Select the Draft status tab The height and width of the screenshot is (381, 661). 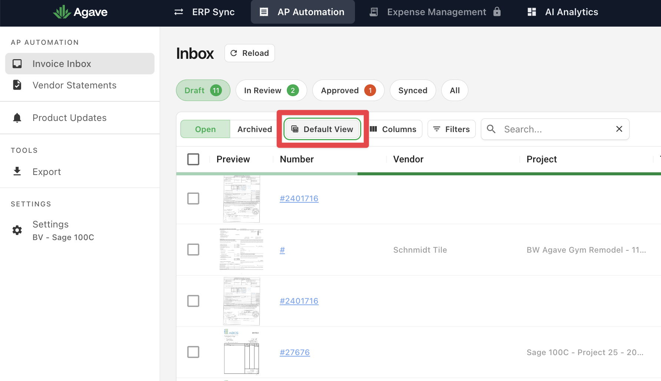[x=203, y=90]
